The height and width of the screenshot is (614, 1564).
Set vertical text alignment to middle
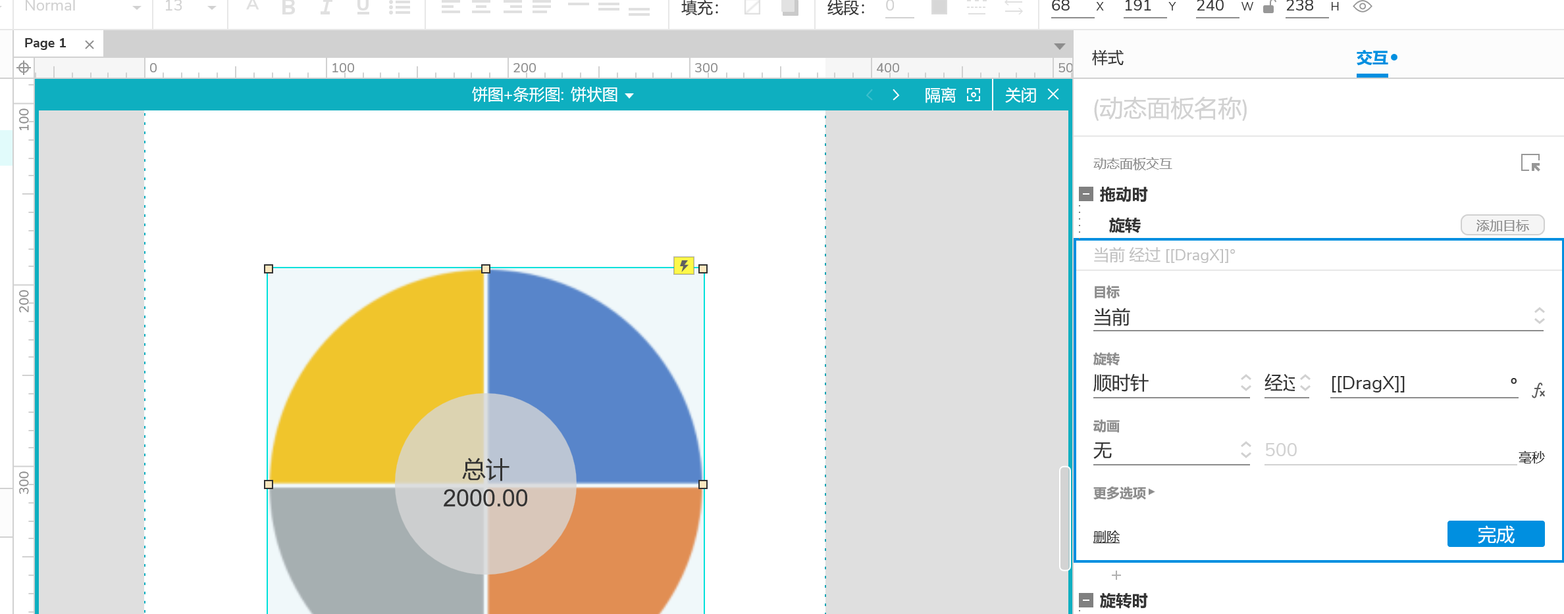coord(608,7)
